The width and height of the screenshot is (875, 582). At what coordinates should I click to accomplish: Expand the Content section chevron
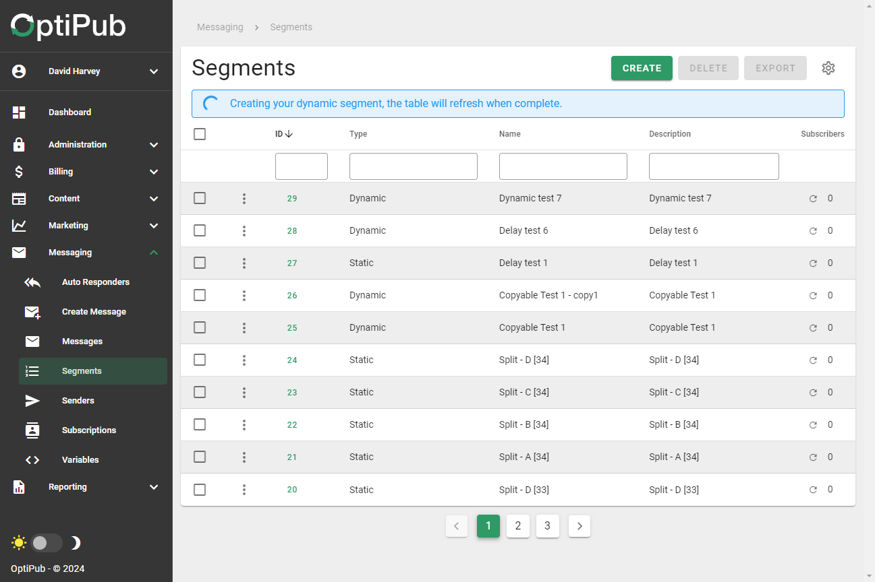click(154, 199)
